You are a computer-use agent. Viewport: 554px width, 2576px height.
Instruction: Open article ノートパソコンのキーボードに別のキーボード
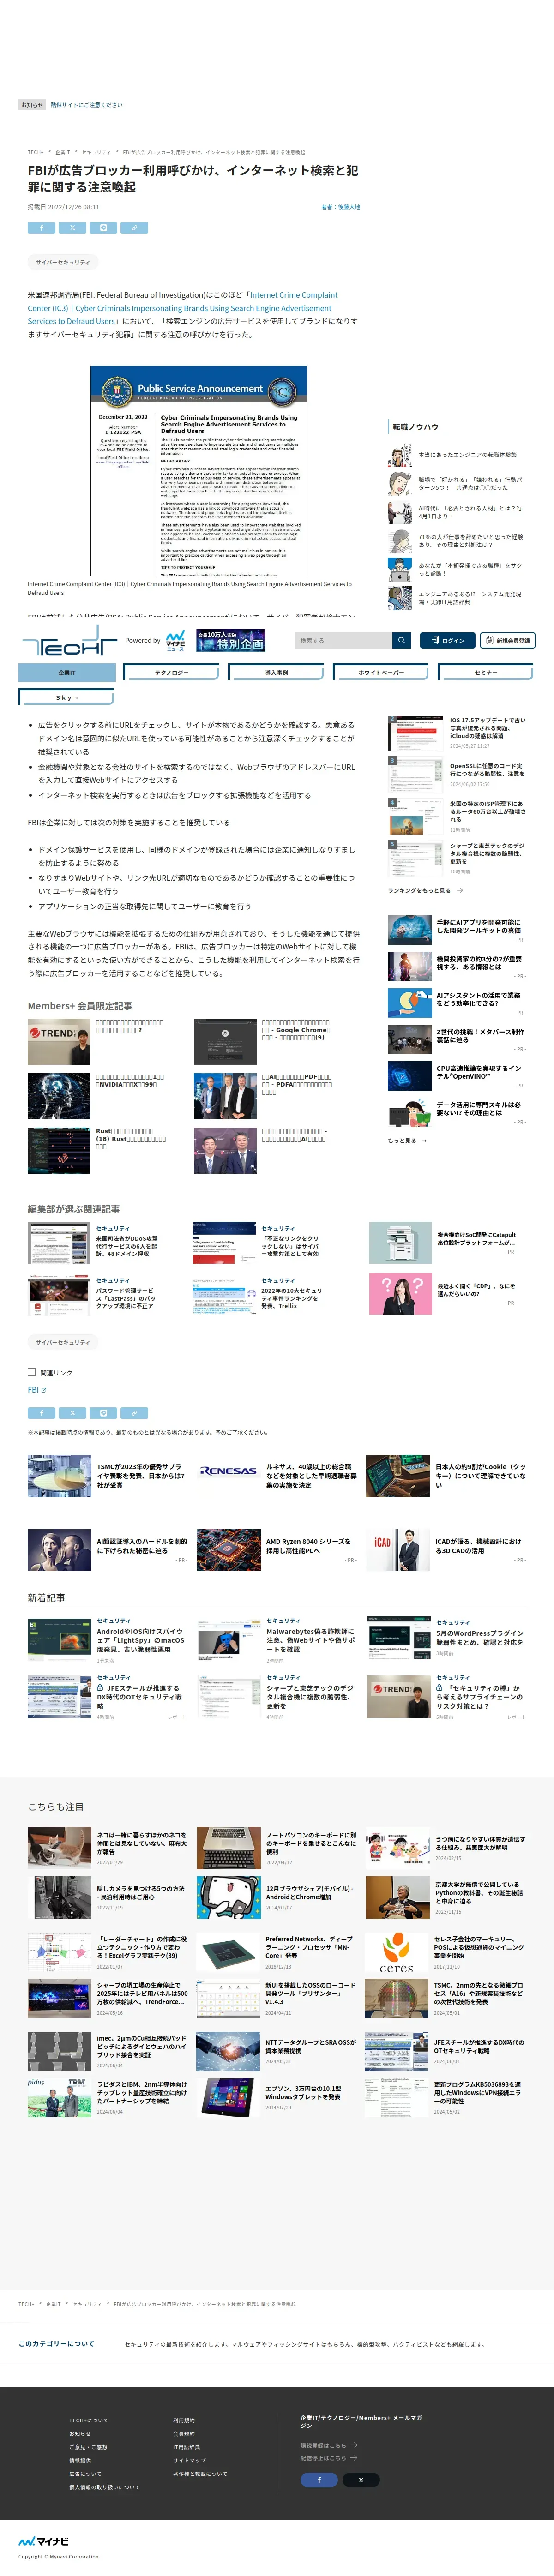pyautogui.click(x=311, y=1842)
